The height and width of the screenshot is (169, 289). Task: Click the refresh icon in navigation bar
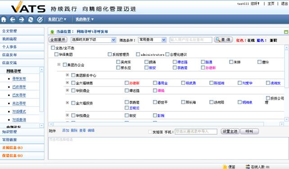pyautogui.click(x=31, y=19)
